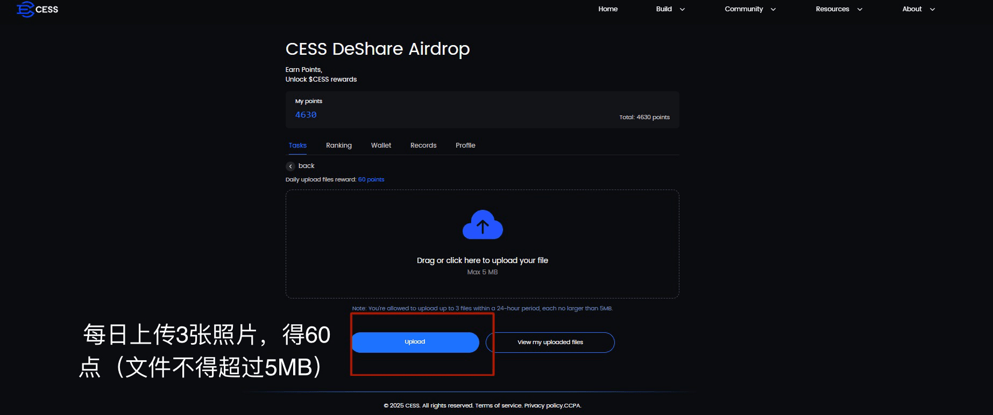Open the Privacy policy link
This screenshot has width=993, height=415.
point(544,406)
